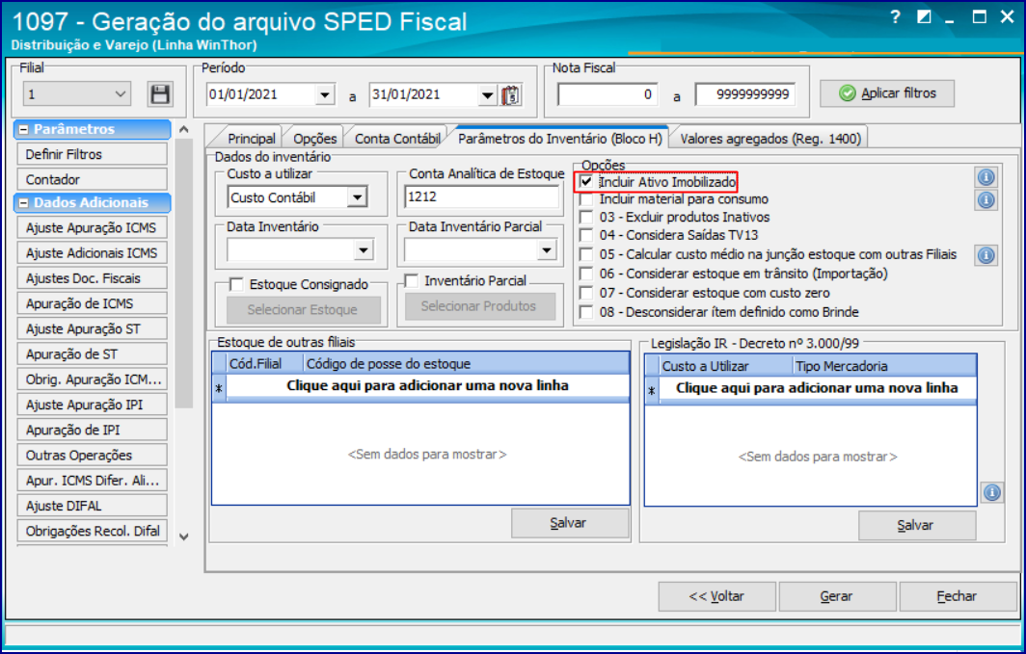Screen dimensions: 1026x654
Task: Click Tipo Mercadoria column header
Action: click(x=884, y=367)
